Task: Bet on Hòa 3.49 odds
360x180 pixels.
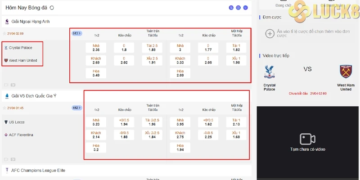Action: 96,73
